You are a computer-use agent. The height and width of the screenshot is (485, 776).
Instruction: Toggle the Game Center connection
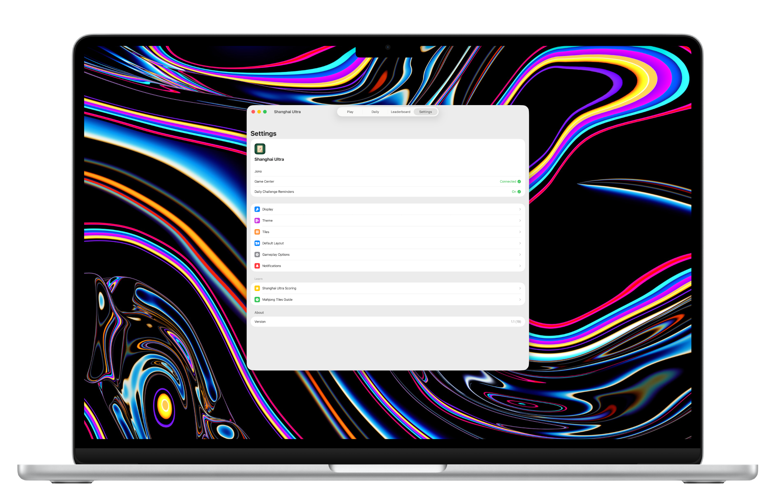(510, 181)
